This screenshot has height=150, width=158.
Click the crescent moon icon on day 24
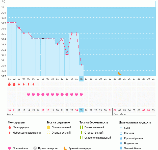[120, 73]
